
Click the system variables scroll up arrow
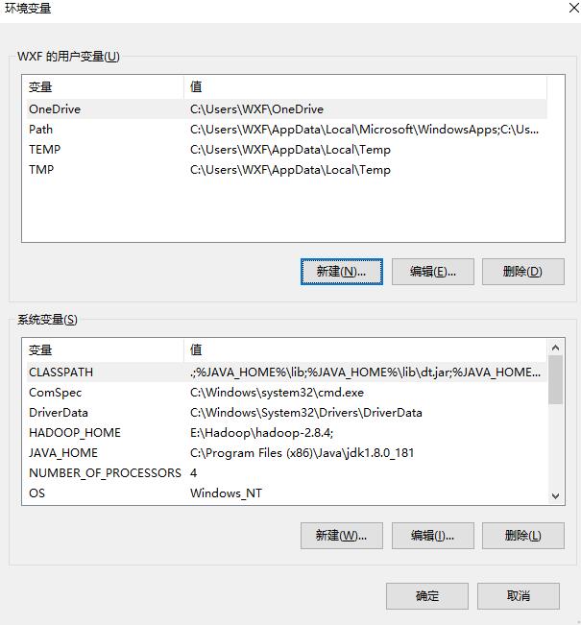pyautogui.click(x=555, y=348)
